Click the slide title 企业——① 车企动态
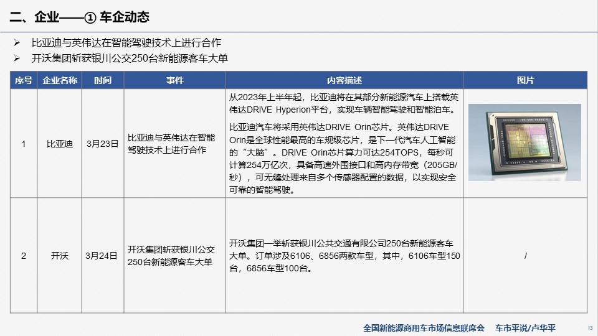Viewport: 598px width, 336px height. [x=79, y=17]
